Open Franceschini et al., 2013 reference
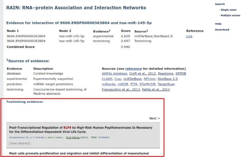This screenshot has height=157, width=241. tap(120, 89)
